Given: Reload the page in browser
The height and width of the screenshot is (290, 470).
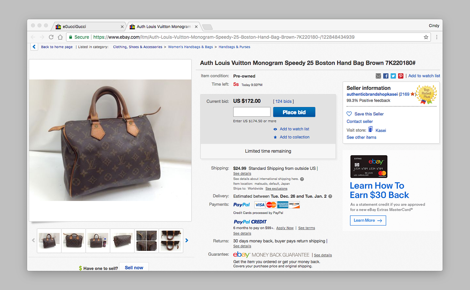Looking at the screenshot, I should click(51, 37).
